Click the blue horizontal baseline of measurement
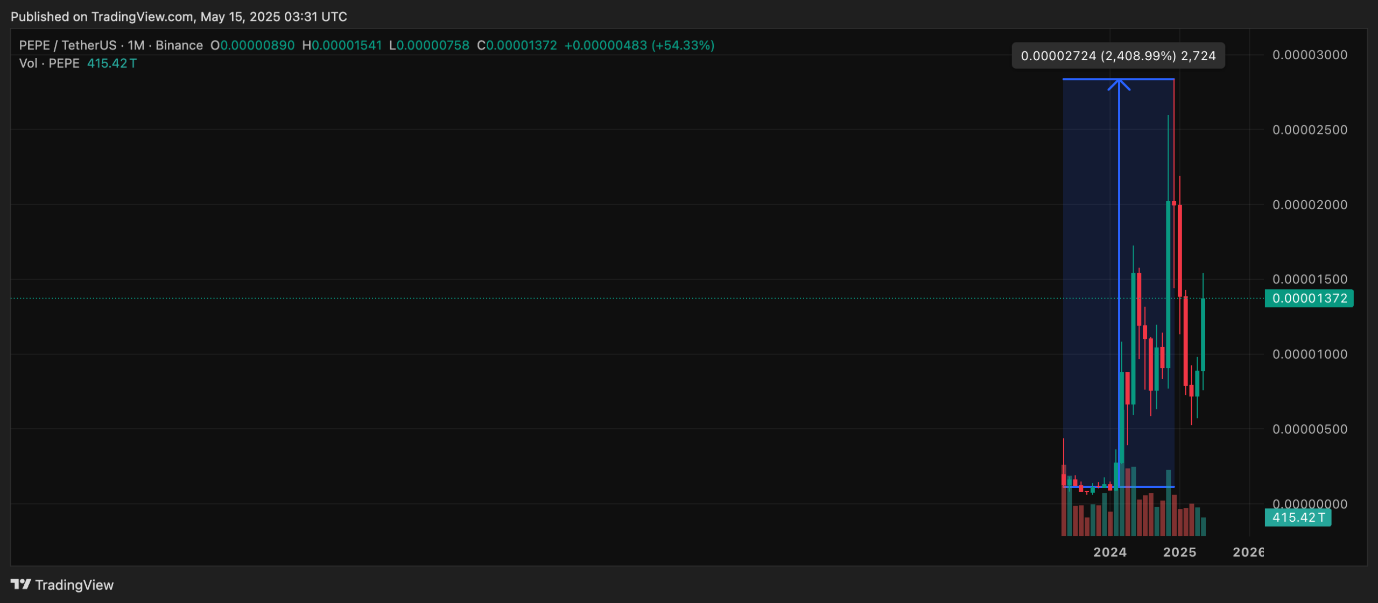Viewport: 1378px width, 603px height. click(1147, 487)
